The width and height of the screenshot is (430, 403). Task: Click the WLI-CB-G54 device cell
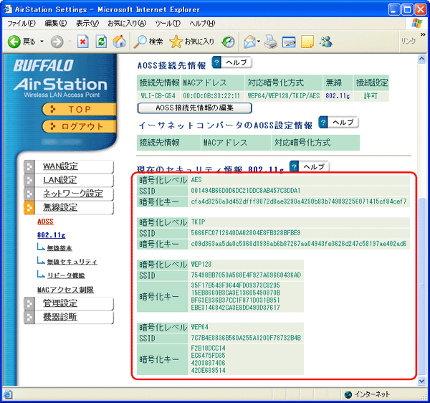click(x=158, y=96)
